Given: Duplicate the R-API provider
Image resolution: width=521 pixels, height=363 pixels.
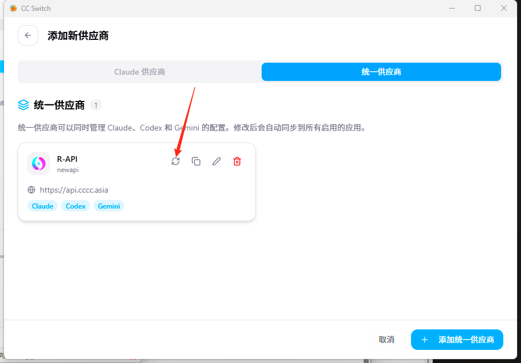Looking at the screenshot, I should click(x=196, y=161).
